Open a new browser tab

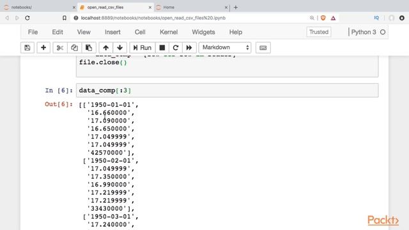pyautogui.click(x=236, y=7)
